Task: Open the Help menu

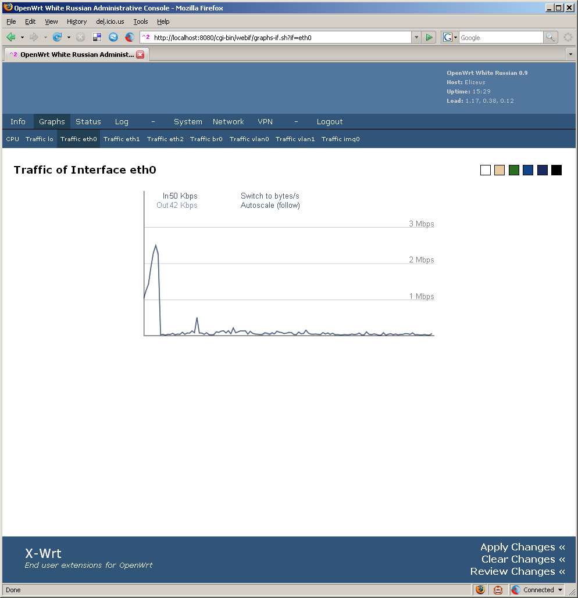Action: point(163,21)
